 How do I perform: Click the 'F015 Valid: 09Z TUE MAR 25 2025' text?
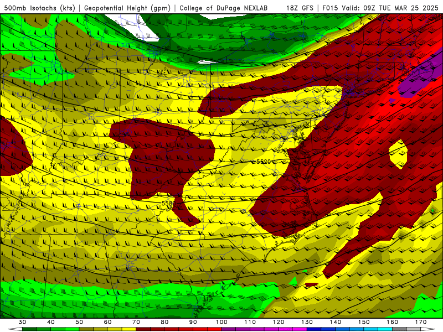[x=380, y=8]
